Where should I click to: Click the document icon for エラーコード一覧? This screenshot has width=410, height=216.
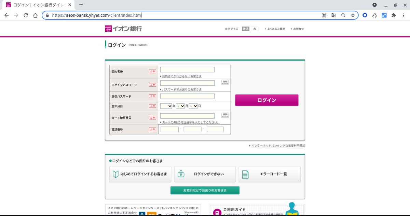click(245, 174)
